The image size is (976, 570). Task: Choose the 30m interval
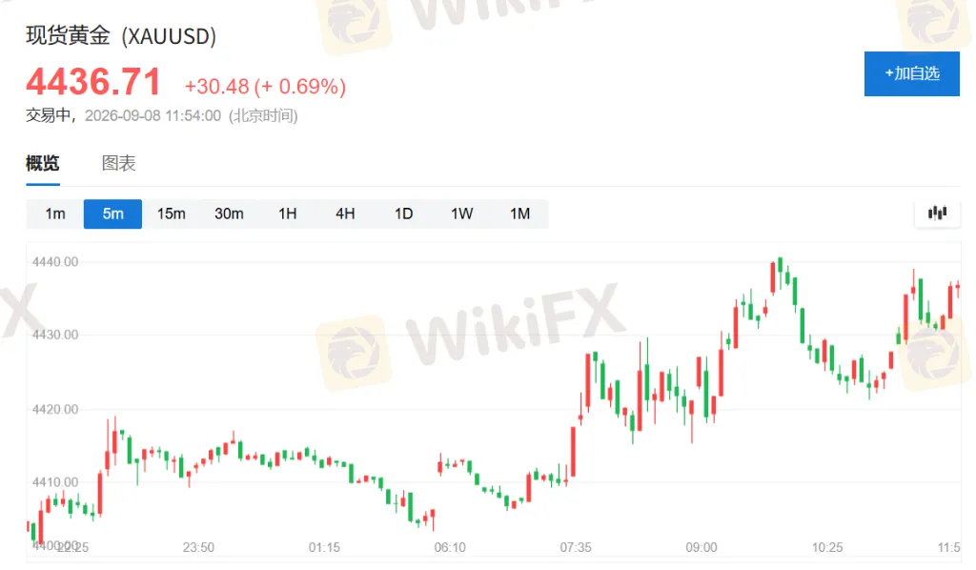(229, 214)
